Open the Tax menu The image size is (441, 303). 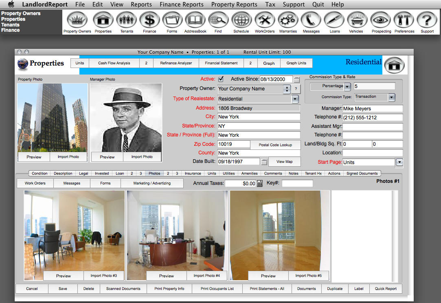pos(270,4)
